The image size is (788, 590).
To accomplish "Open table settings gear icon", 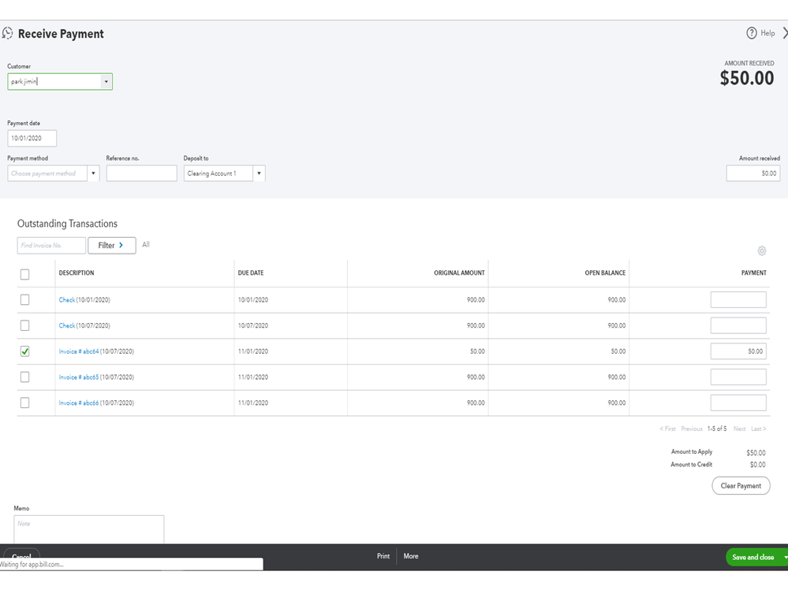I will 762,250.
